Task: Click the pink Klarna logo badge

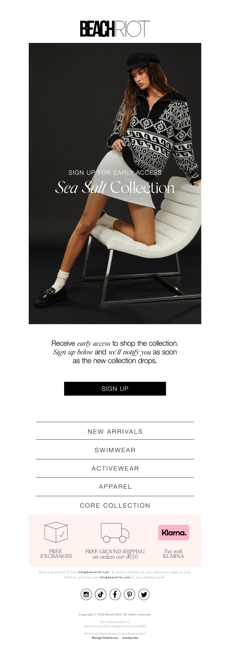Action: (x=174, y=532)
